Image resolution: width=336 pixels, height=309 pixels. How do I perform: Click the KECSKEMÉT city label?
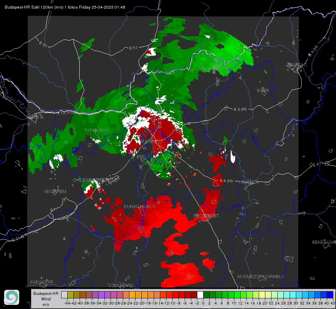pos(206,216)
